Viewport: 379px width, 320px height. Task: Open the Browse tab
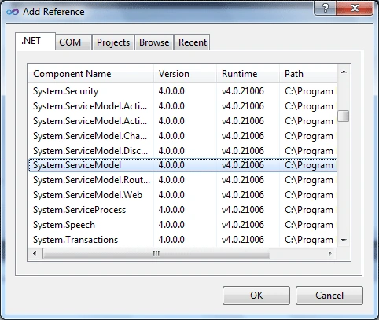click(x=154, y=42)
